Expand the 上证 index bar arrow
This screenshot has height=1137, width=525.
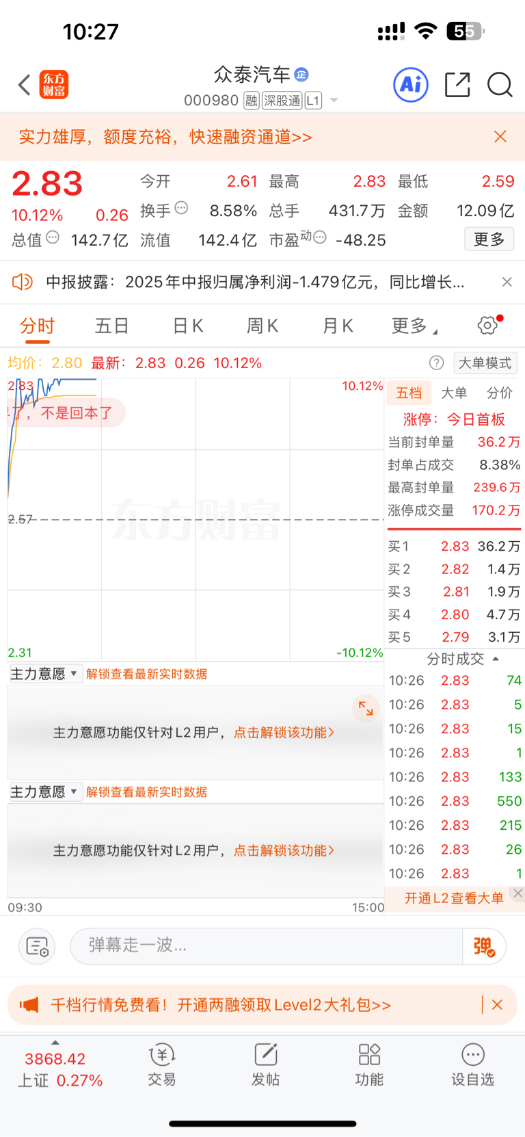[x=55, y=1043]
